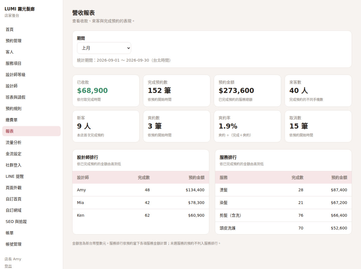
Task: Click the $134,400 amount for Amy
Action: pyautogui.click(x=195, y=190)
